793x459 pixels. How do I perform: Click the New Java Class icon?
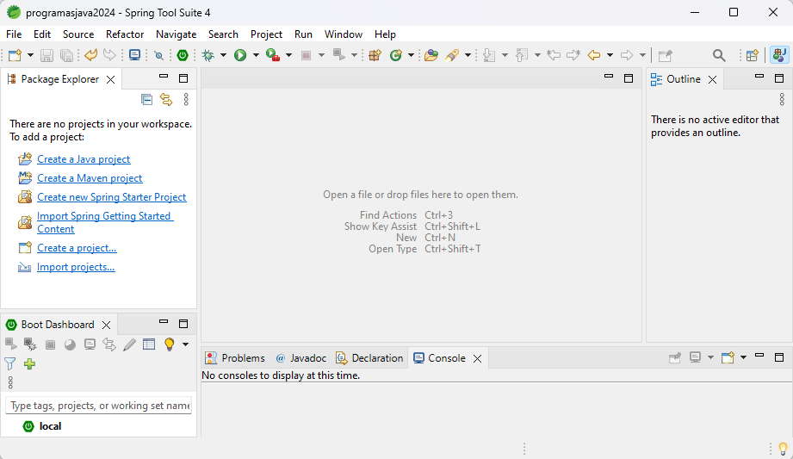coord(395,55)
